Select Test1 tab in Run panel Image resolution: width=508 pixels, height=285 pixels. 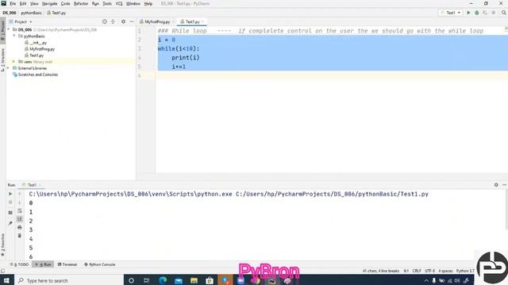[x=32, y=184]
